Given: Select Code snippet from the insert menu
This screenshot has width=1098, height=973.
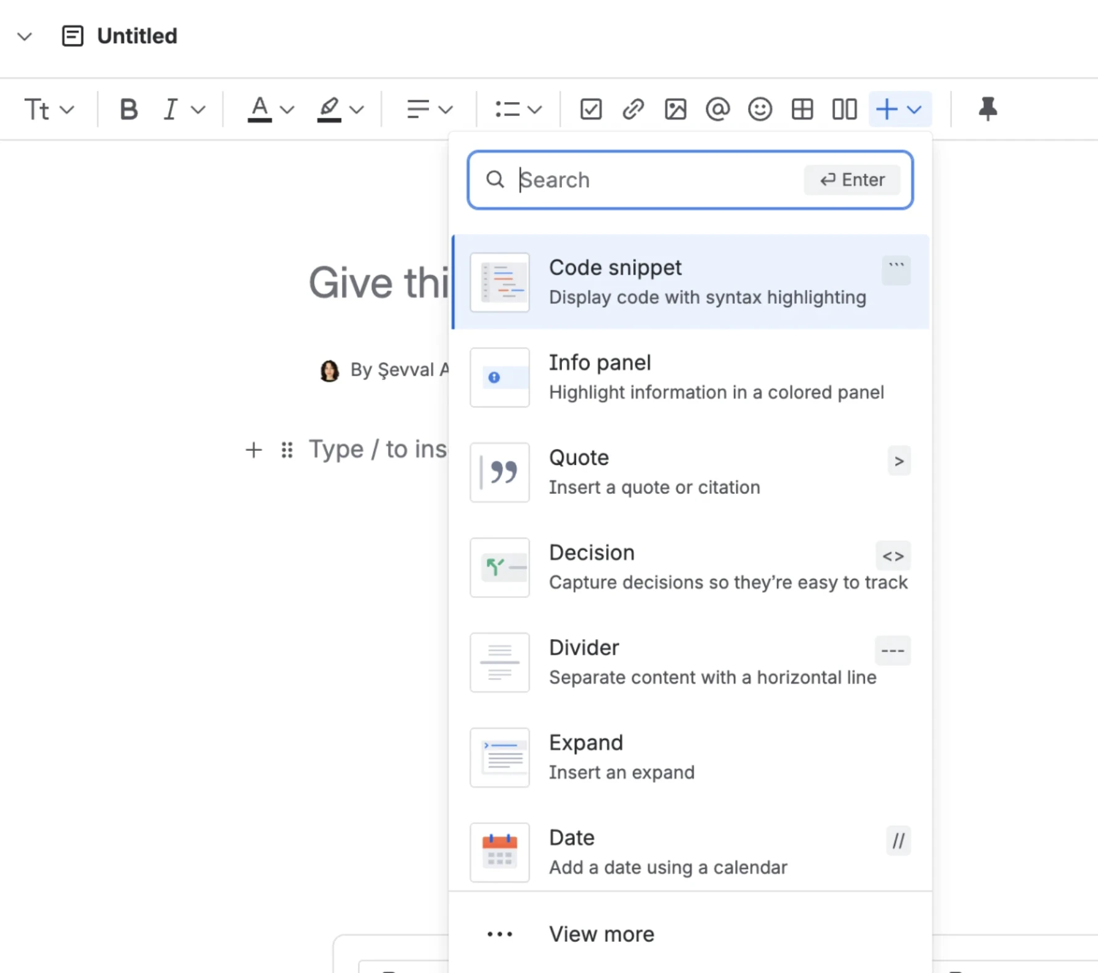Looking at the screenshot, I should click(691, 282).
